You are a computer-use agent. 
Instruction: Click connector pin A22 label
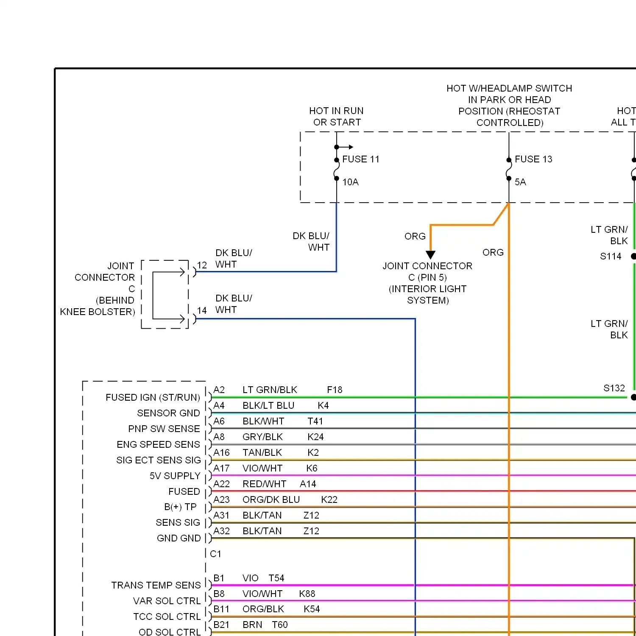coord(221,484)
